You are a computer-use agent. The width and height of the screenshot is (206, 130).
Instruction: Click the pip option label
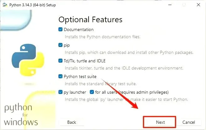tap(67, 45)
